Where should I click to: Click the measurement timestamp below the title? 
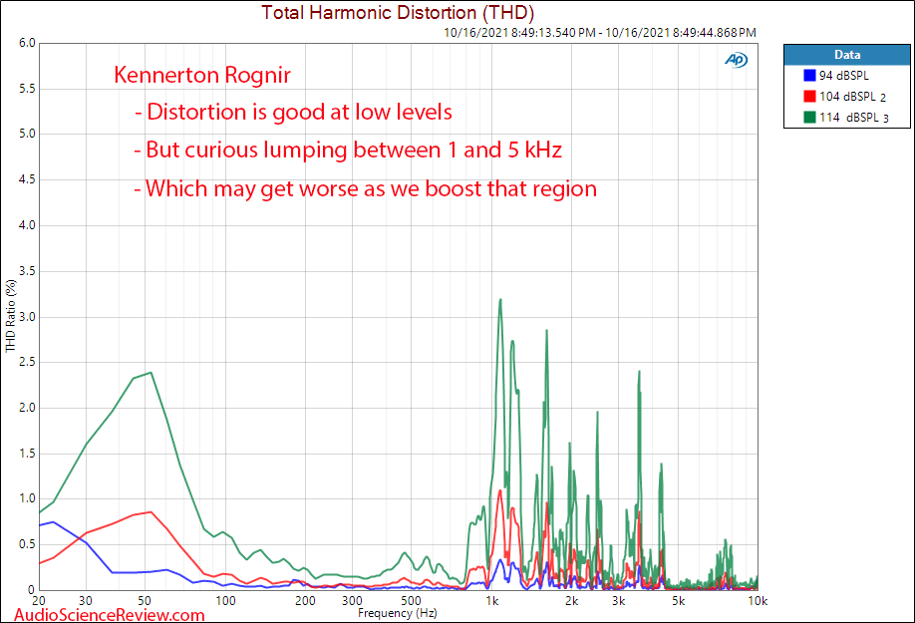[x=600, y=33]
